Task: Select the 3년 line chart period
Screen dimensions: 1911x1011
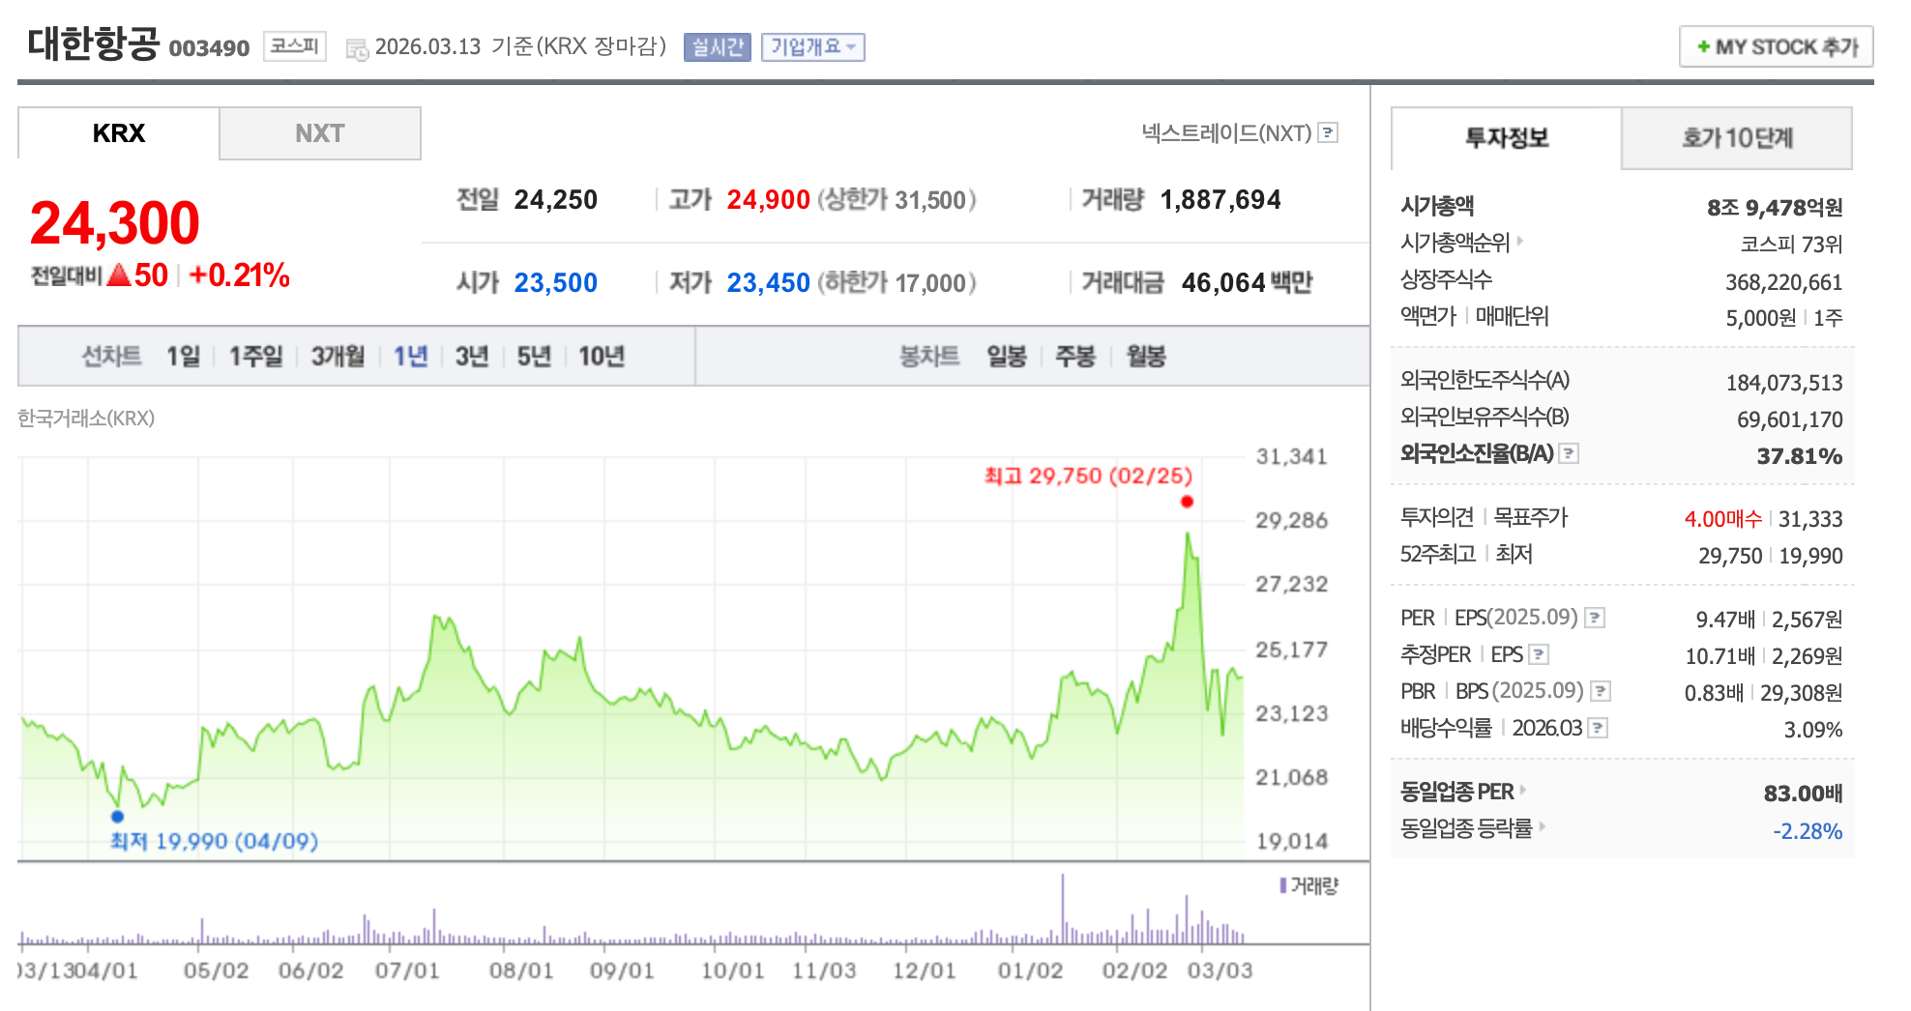Action: pyautogui.click(x=472, y=357)
